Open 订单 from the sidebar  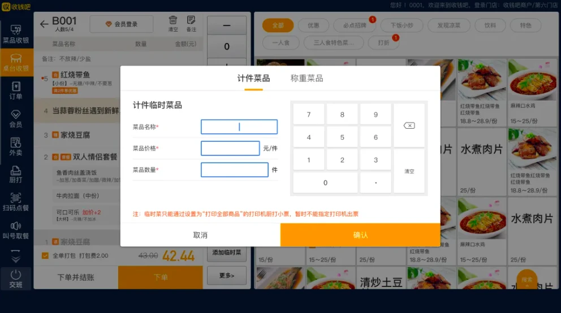pos(16,90)
